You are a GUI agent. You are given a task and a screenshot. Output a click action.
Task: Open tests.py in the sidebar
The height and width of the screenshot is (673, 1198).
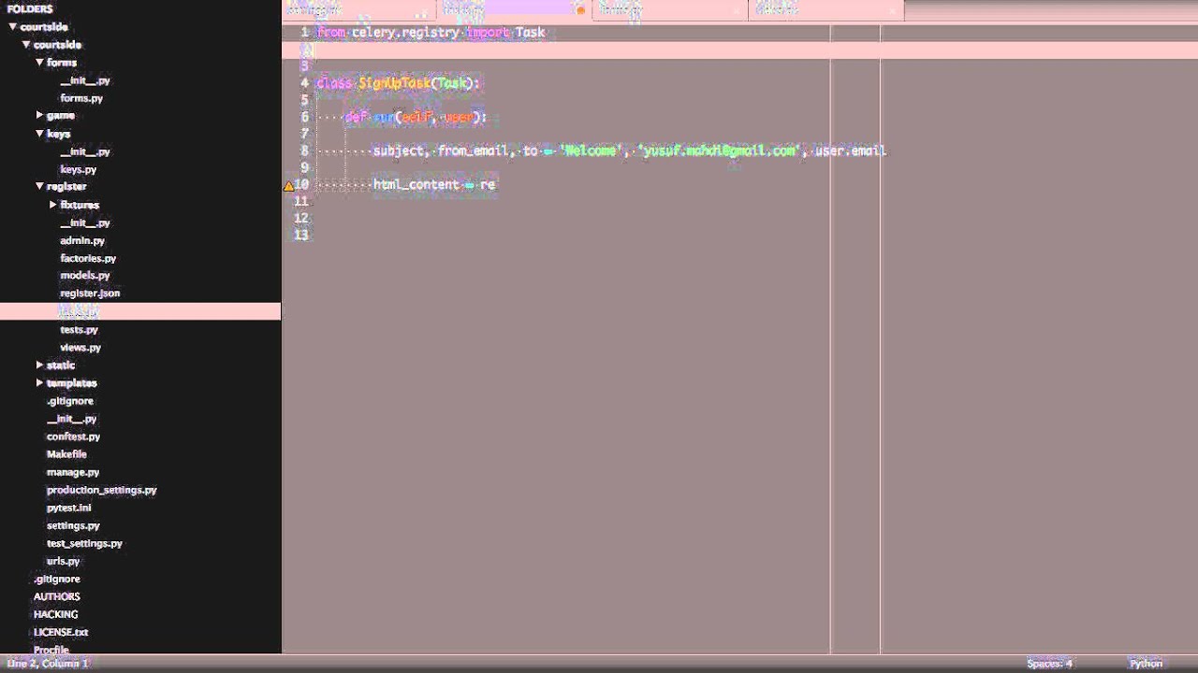coord(79,329)
